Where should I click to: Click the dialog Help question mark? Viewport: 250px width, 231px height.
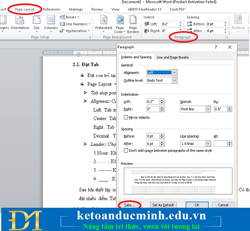tap(216, 47)
